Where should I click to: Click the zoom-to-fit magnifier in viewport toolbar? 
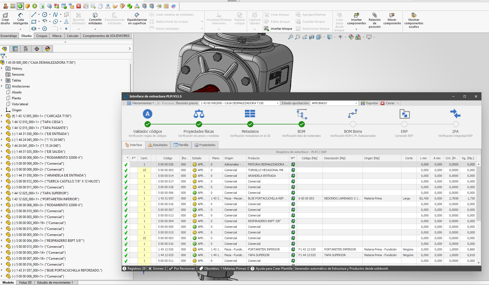point(291,37)
